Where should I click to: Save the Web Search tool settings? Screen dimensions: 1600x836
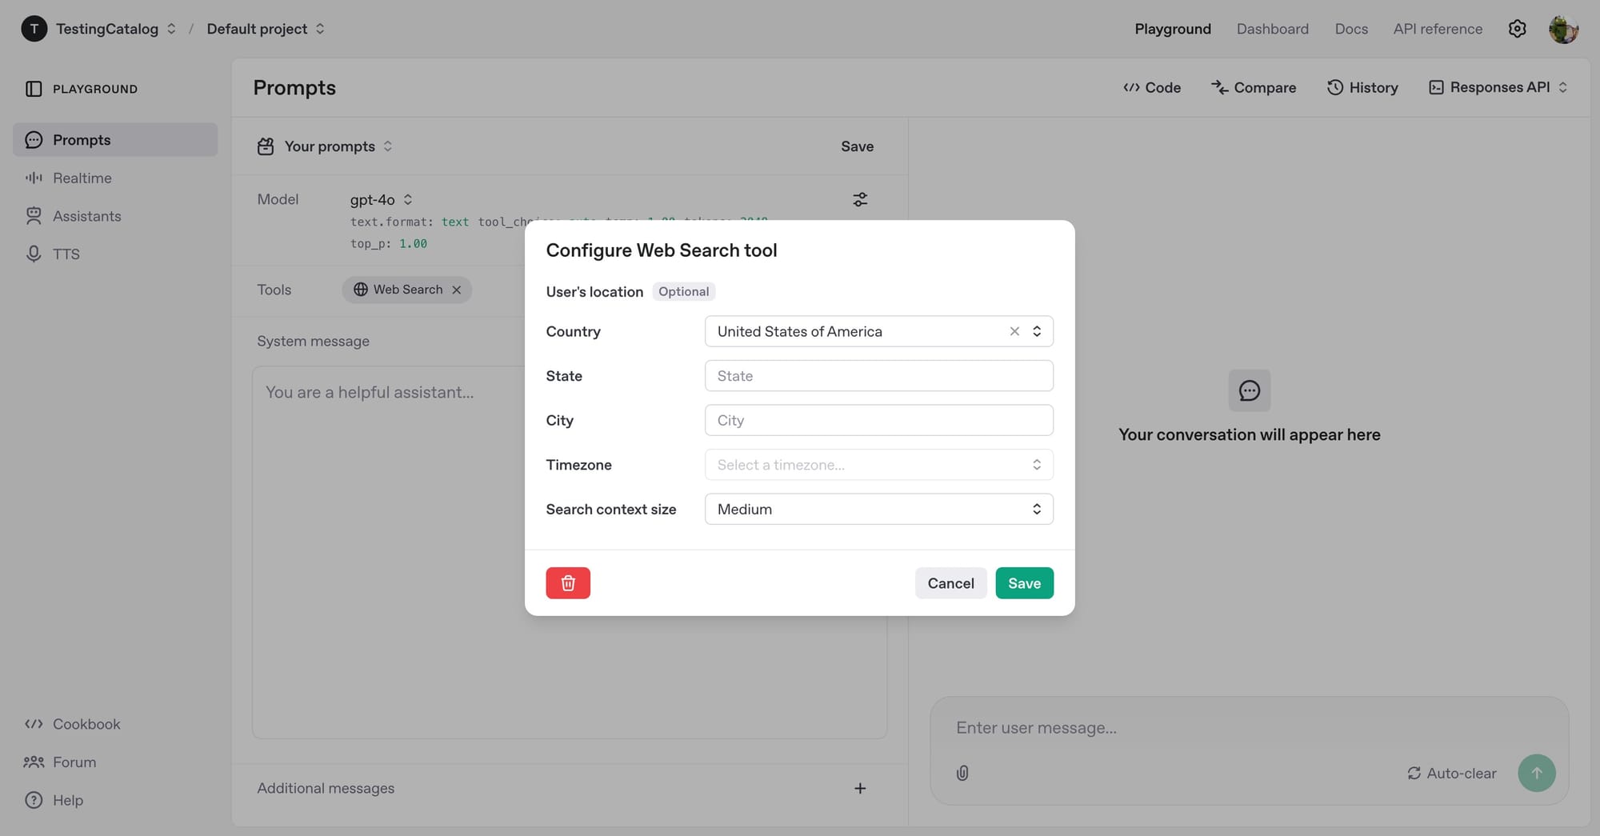pyautogui.click(x=1024, y=583)
